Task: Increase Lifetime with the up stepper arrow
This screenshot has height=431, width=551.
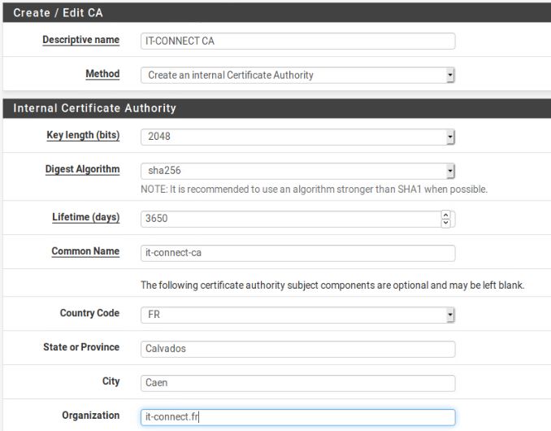Action: [x=445, y=215]
